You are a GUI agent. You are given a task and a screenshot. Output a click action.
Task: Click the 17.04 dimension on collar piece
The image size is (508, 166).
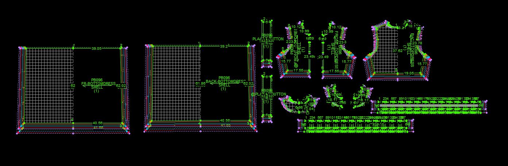[x=309, y=109]
